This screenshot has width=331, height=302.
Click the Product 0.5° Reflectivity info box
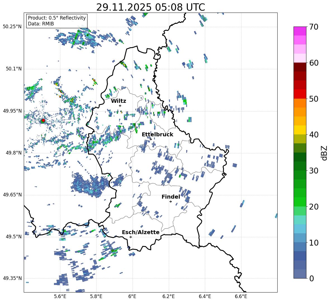57,21
